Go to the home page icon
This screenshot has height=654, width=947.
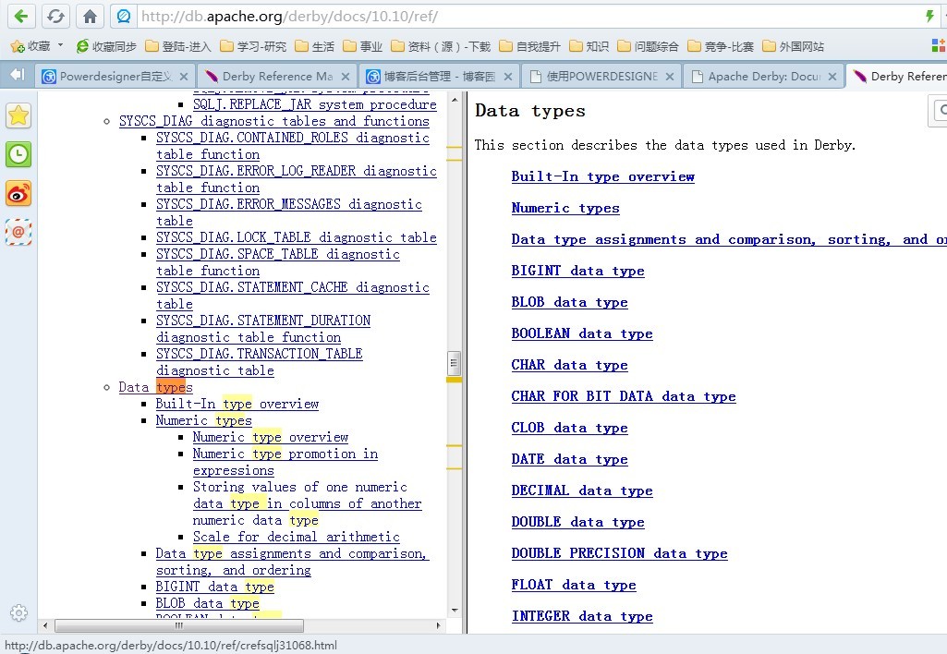(x=90, y=16)
